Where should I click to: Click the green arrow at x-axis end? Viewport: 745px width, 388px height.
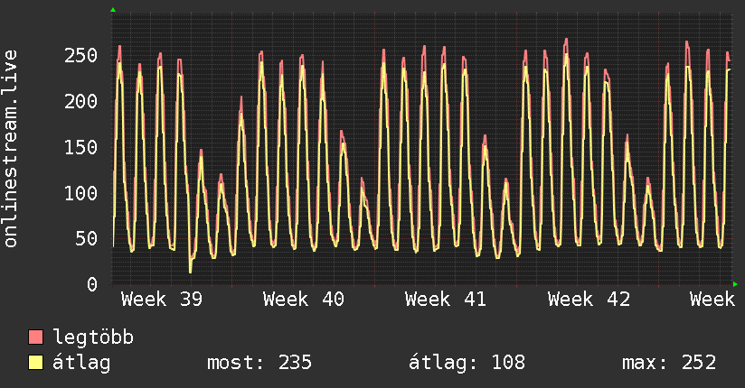point(735,284)
